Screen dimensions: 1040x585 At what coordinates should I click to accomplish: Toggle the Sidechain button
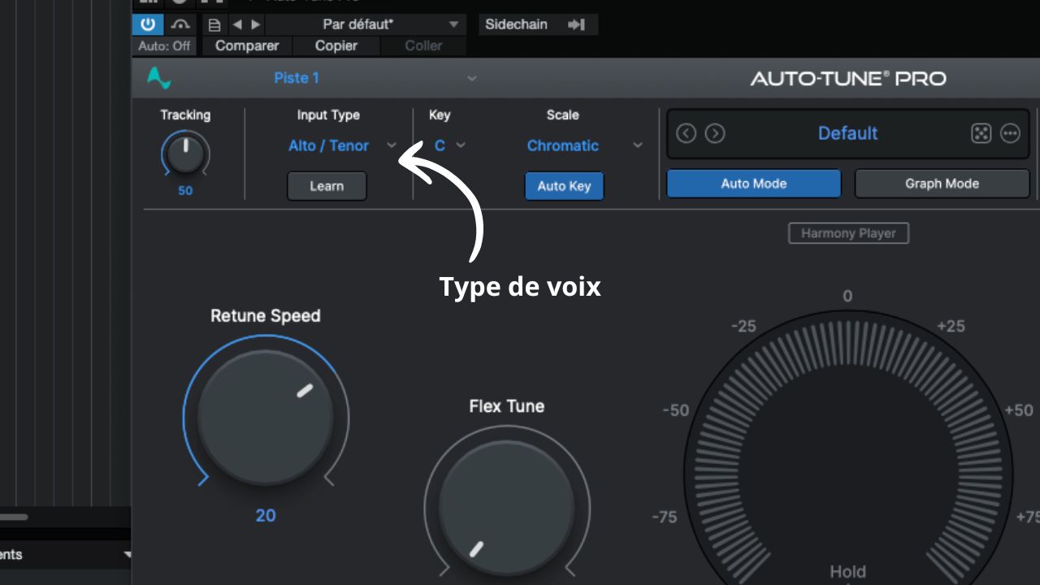point(517,24)
